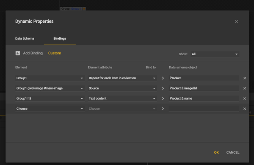This screenshot has width=254, height=165.
Task: Click the Bind to column label
Action: point(151,68)
